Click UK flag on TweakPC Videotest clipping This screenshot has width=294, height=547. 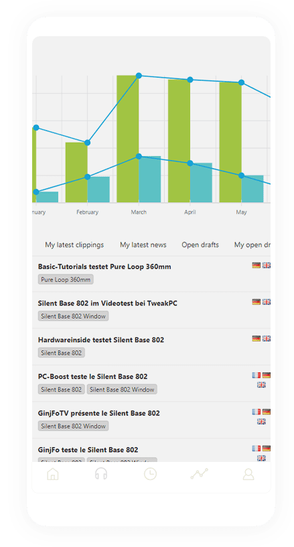pos(266,302)
